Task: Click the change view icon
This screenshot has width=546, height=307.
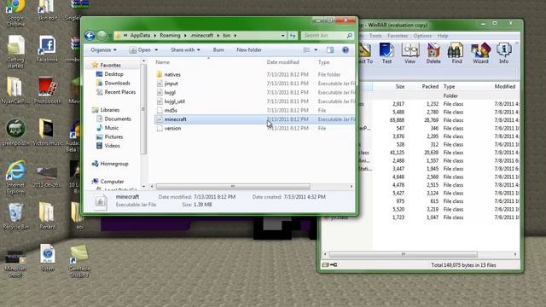Action: click(306, 50)
